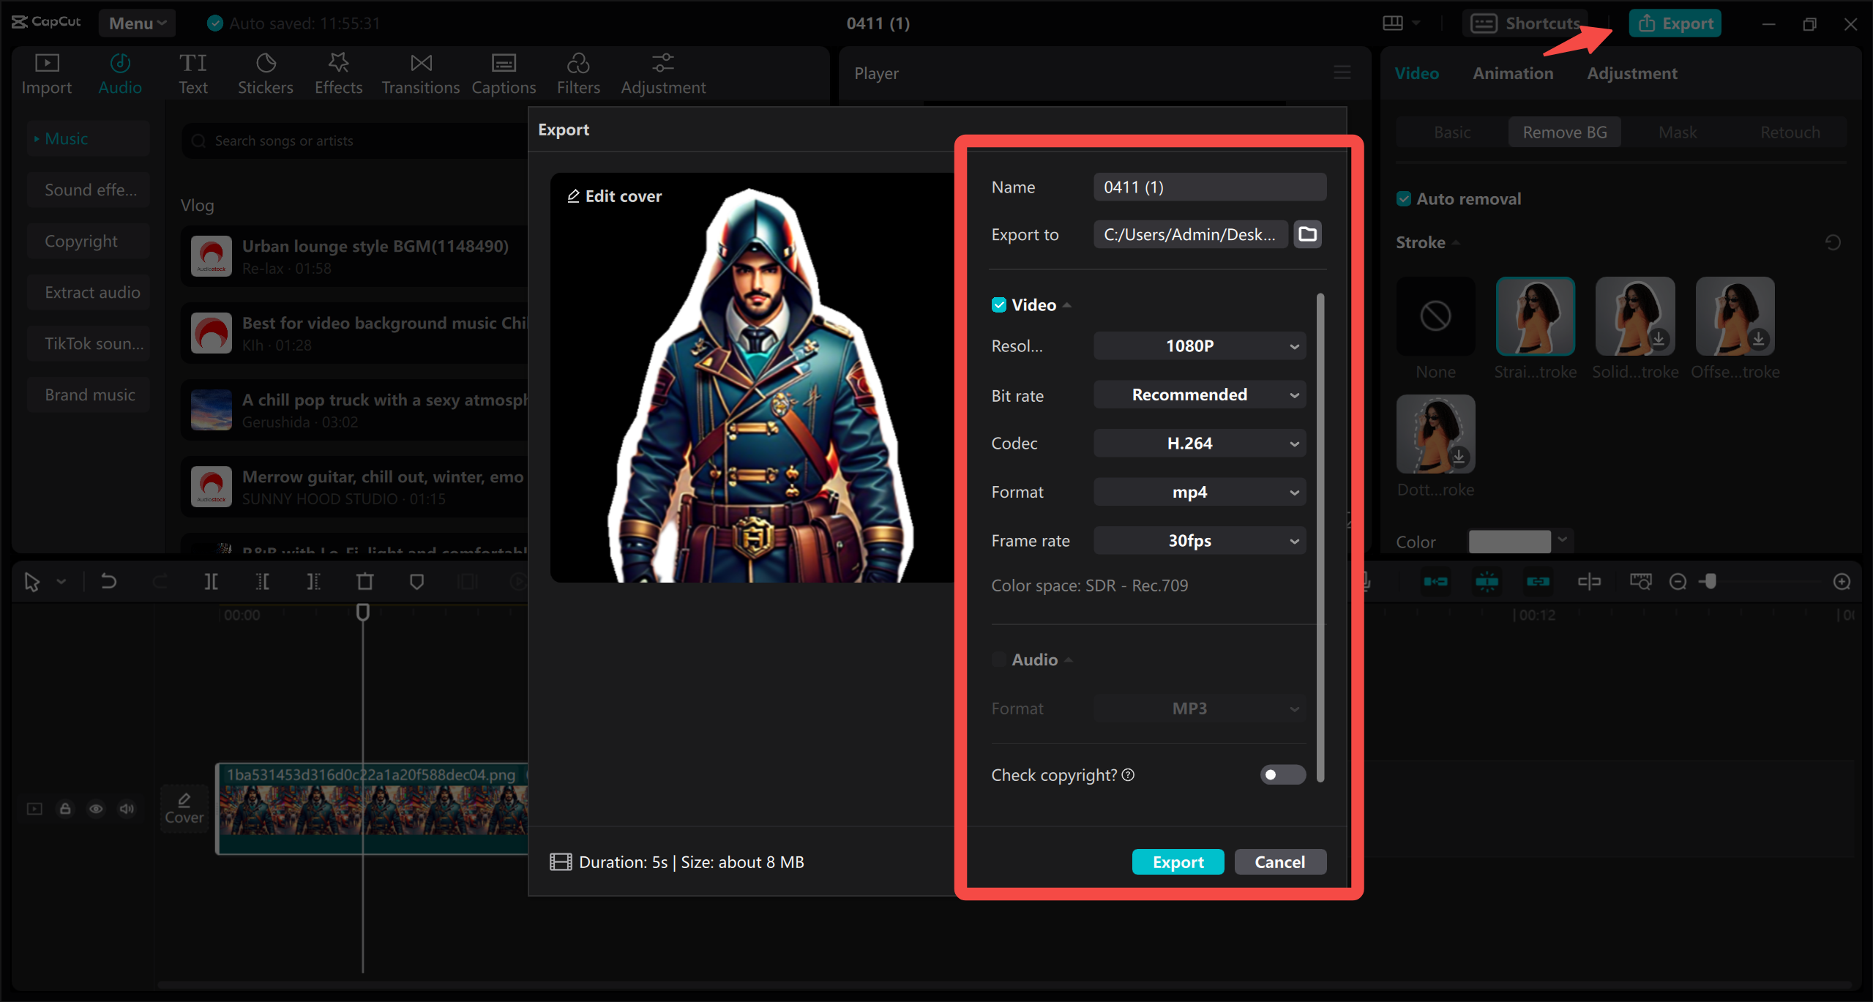
Task: Uncheck the Auto removal checkbox
Action: (1404, 198)
